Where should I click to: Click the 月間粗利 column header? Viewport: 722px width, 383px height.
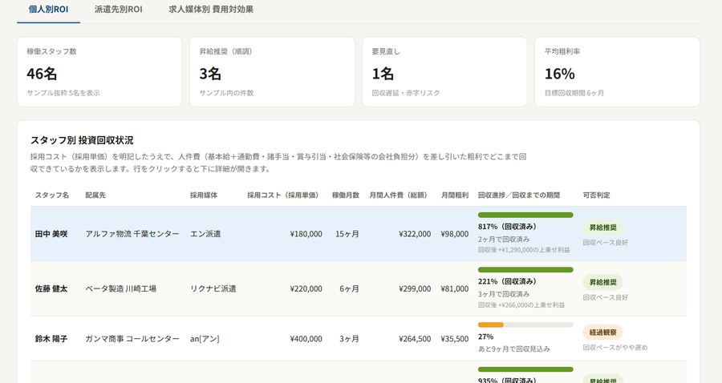455,195
